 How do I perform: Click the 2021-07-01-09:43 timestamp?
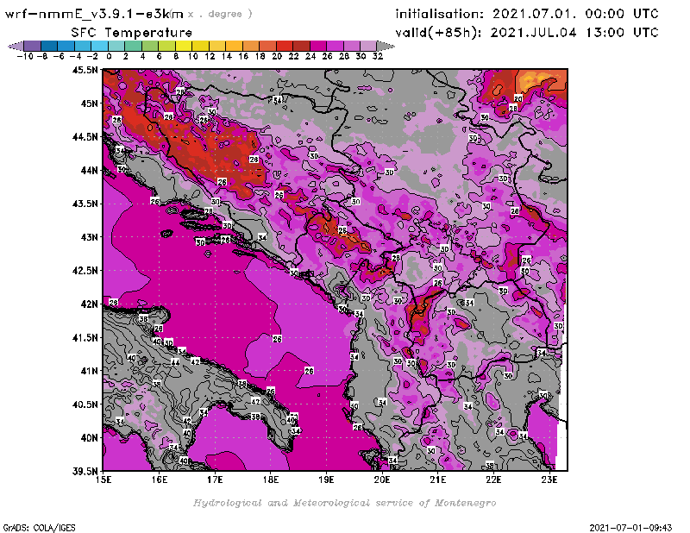click(x=630, y=528)
